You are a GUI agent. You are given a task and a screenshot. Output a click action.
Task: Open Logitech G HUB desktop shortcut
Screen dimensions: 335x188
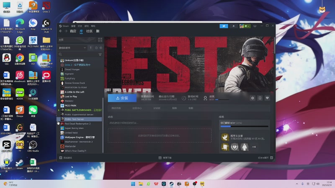[x=46, y=25]
